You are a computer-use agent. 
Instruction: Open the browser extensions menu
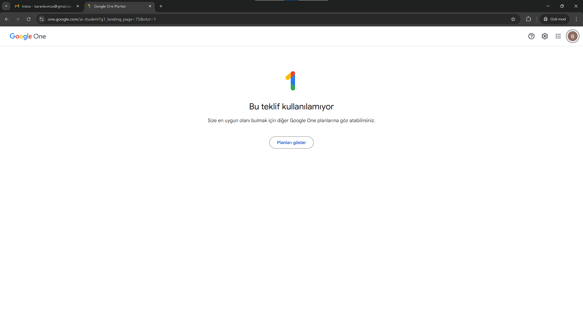coord(529,19)
